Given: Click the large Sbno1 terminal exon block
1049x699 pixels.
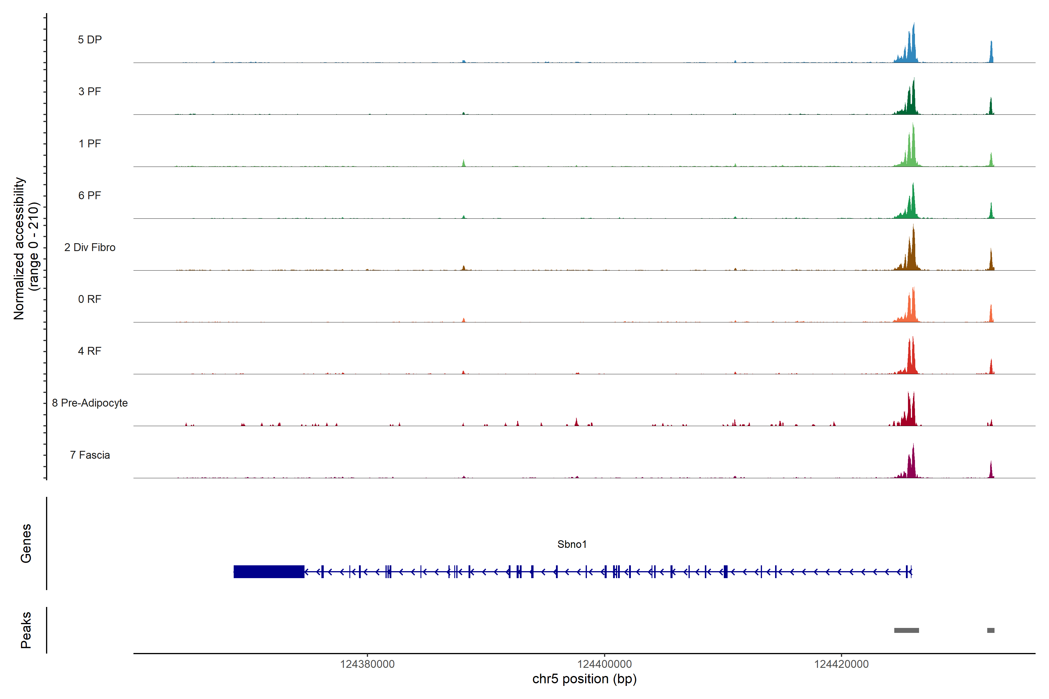Looking at the screenshot, I should [269, 571].
